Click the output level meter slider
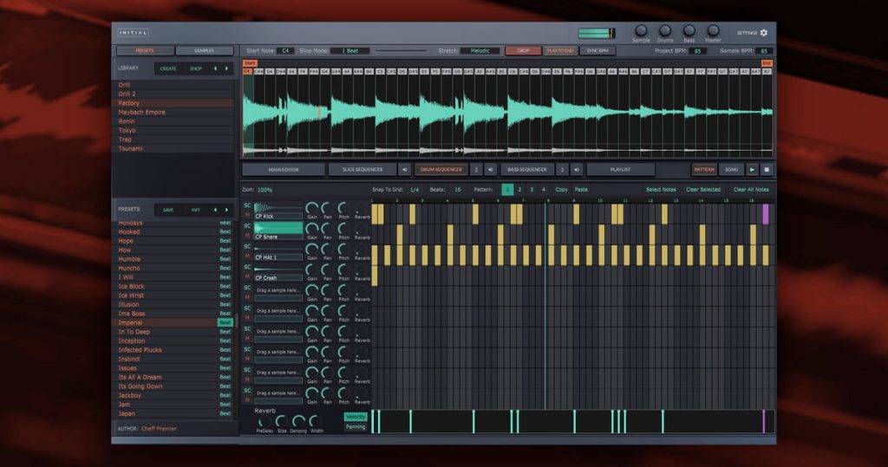 pyautogui.click(x=597, y=34)
